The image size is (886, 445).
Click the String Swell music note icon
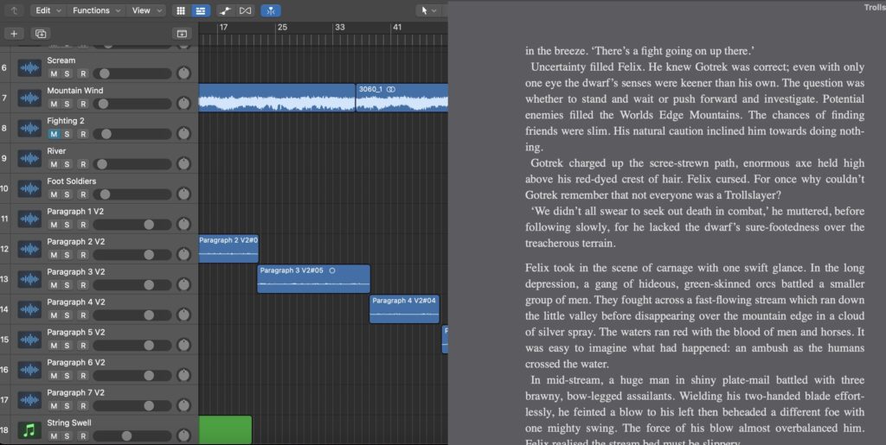29,430
